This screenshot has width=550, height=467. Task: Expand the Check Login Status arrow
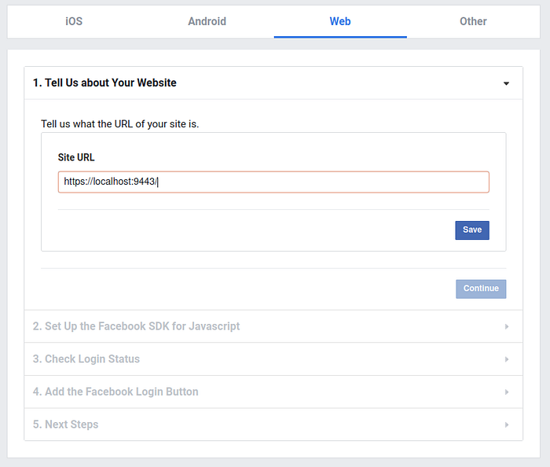(x=507, y=359)
